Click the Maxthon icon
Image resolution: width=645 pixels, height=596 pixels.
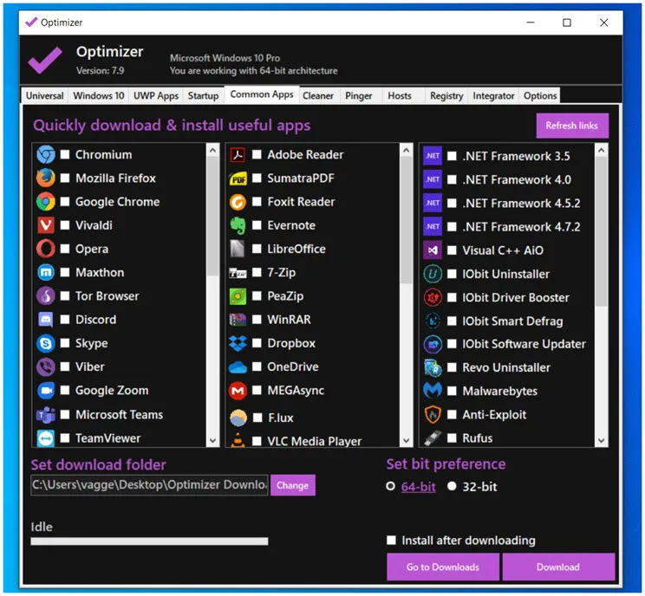click(46, 272)
